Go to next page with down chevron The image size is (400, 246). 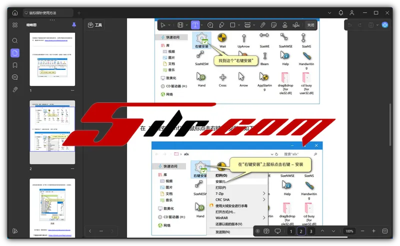pyautogui.click(x=333, y=231)
